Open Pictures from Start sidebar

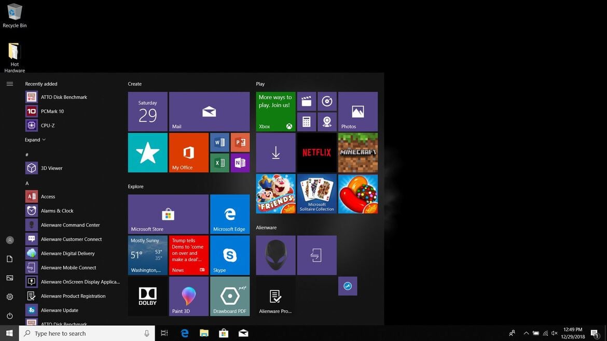tap(10, 278)
